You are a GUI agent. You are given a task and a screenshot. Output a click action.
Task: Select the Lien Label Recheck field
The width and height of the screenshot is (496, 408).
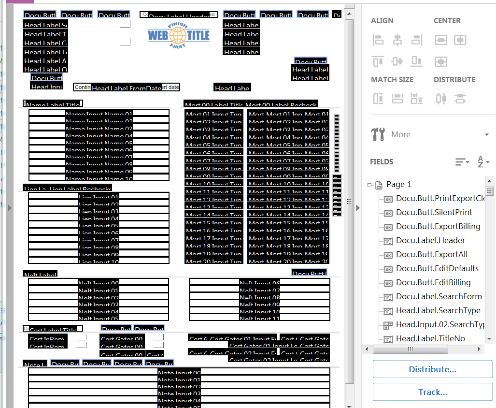tap(80, 188)
